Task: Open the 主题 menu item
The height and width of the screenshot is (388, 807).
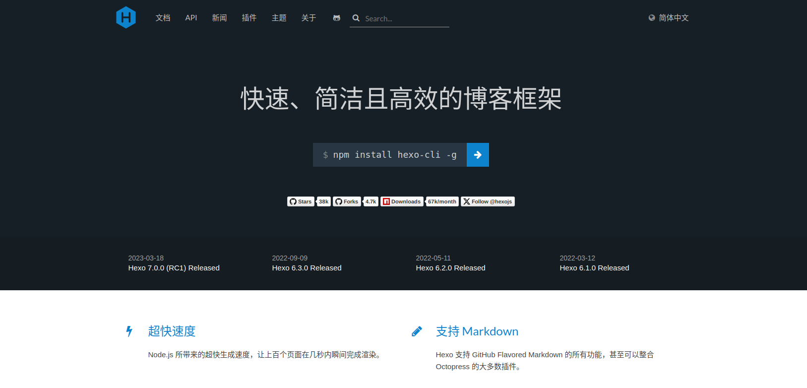Action: (279, 18)
